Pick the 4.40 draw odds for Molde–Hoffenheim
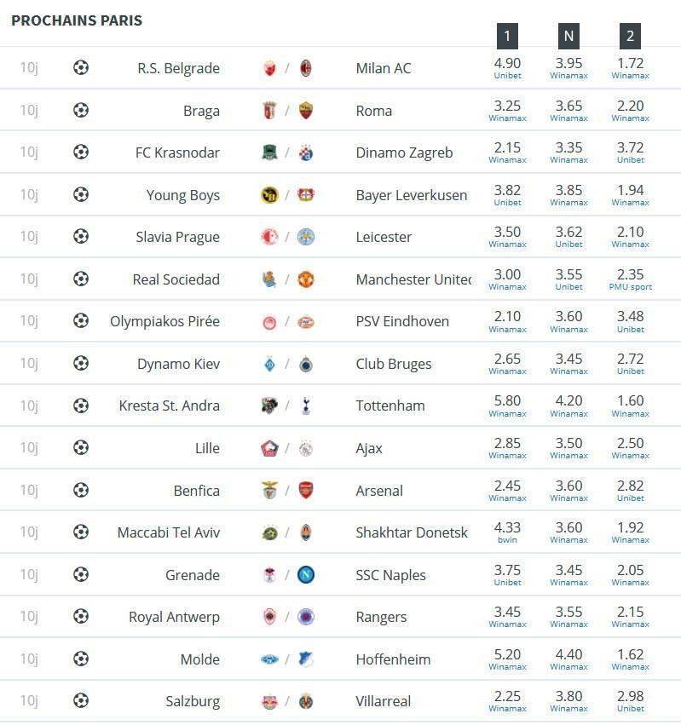The height and width of the screenshot is (725, 681). point(568,659)
